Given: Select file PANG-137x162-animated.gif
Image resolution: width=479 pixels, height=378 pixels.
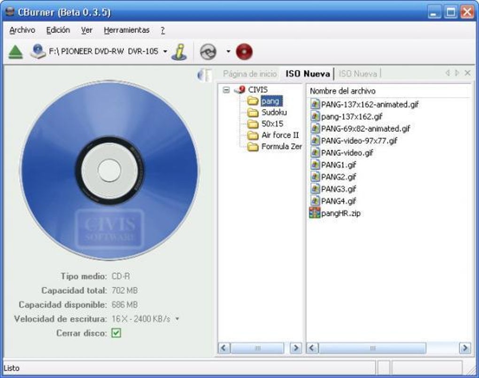Looking at the screenshot, I should pos(370,104).
